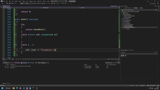
Task: Open the Build + IntelliSense dropdown
Action: [43, 63]
